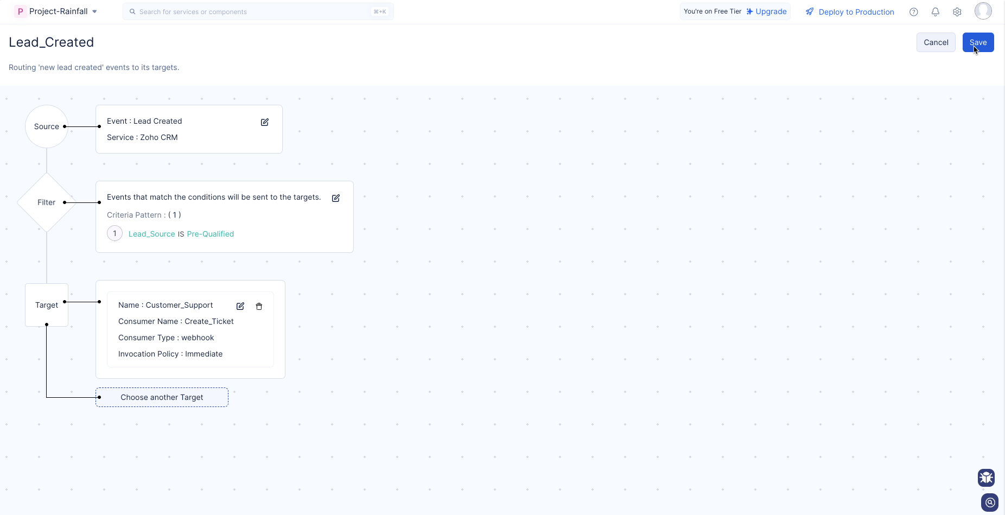Open the user profile avatar

click(983, 11)
